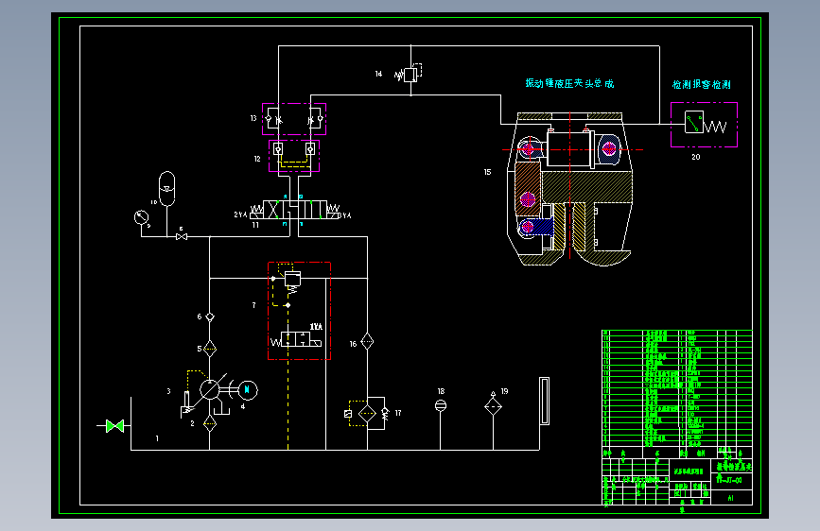The height and width of the screenshot is (531, 820).
Task: Select the number 7 label beside the red box
Action: point(254,305)
